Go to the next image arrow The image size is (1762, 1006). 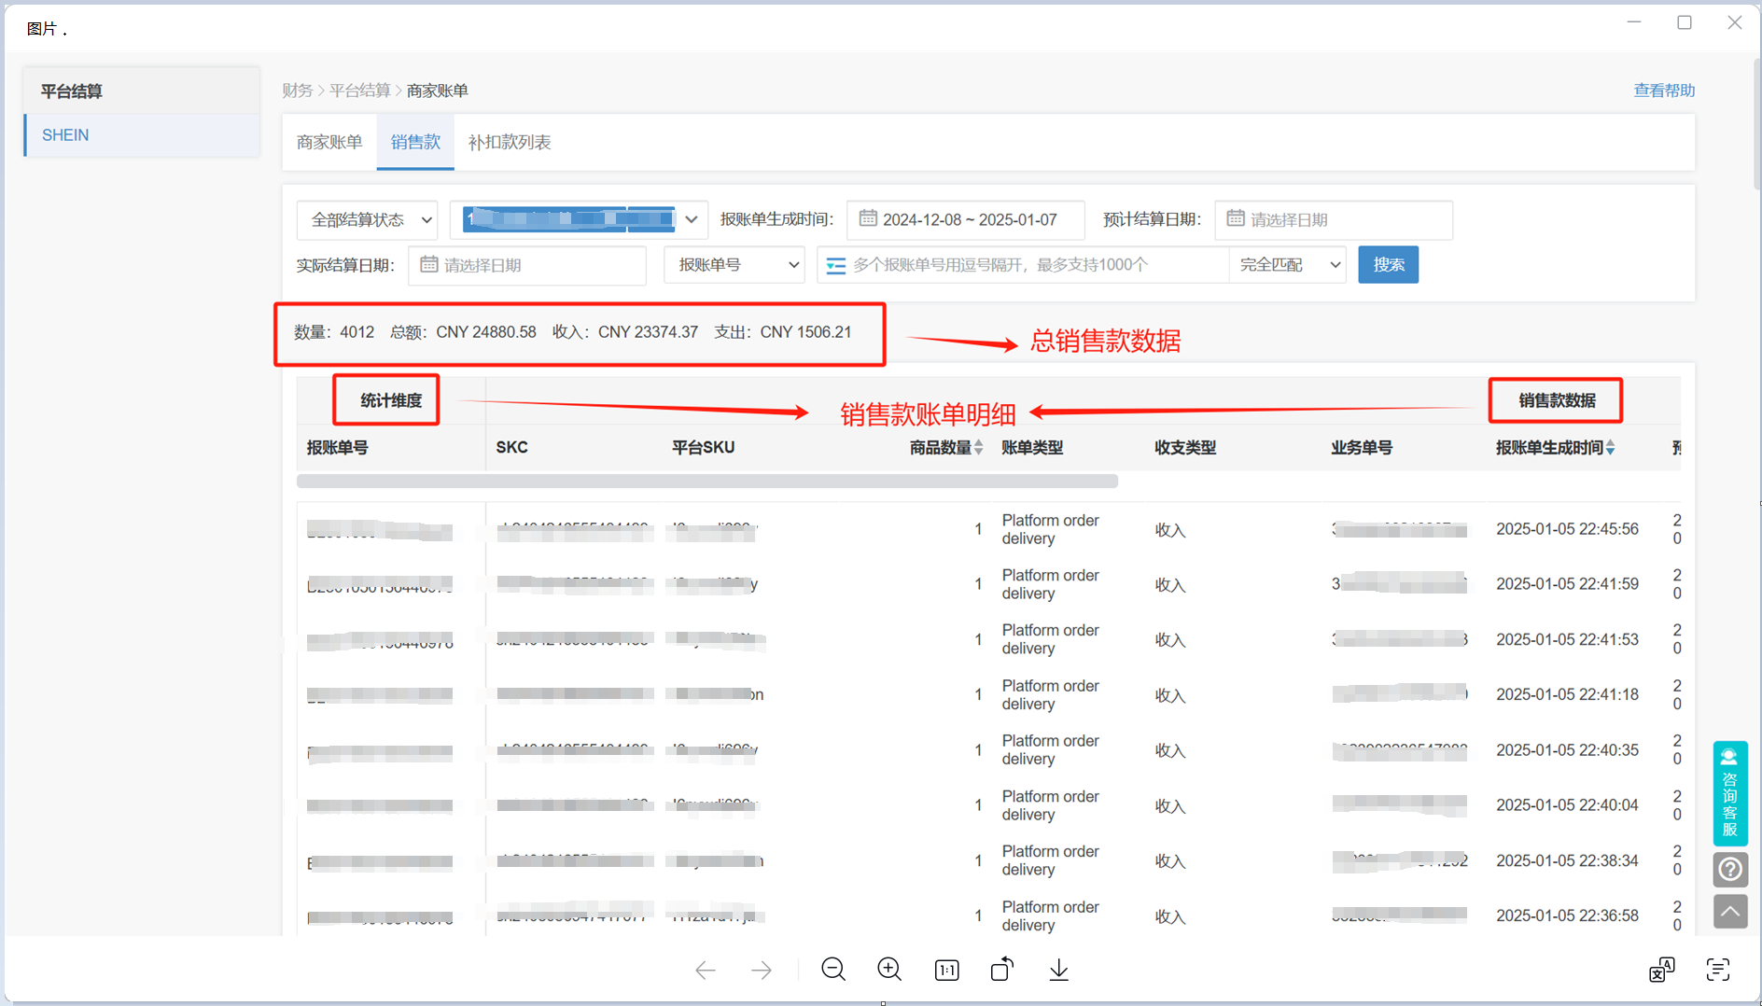[762, 971]
